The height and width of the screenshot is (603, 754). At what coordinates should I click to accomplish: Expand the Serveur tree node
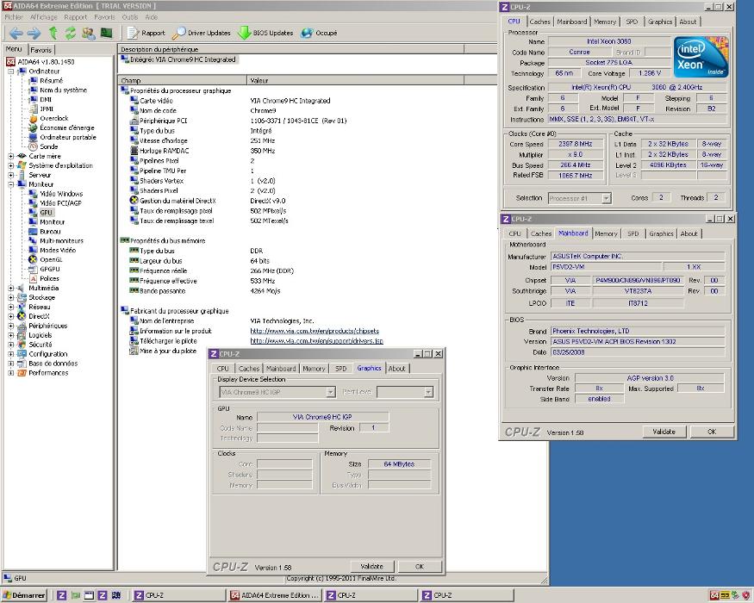coord(10,175)
